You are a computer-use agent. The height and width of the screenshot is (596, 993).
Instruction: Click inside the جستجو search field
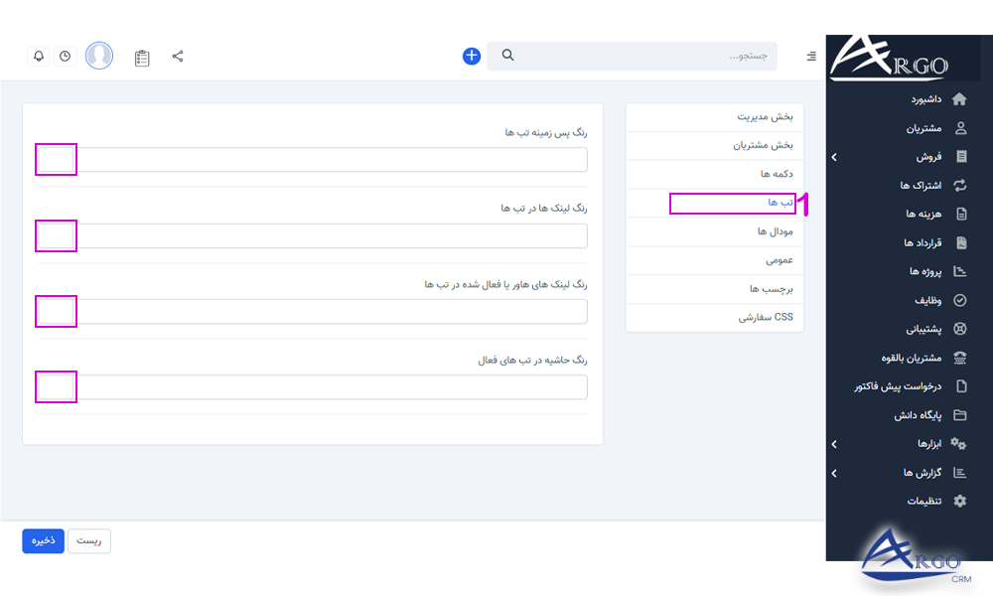click(645, 56)
